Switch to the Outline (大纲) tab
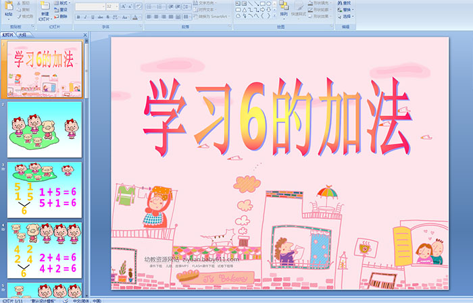Screen dimensions: 473x303 [x=23, y=34]
